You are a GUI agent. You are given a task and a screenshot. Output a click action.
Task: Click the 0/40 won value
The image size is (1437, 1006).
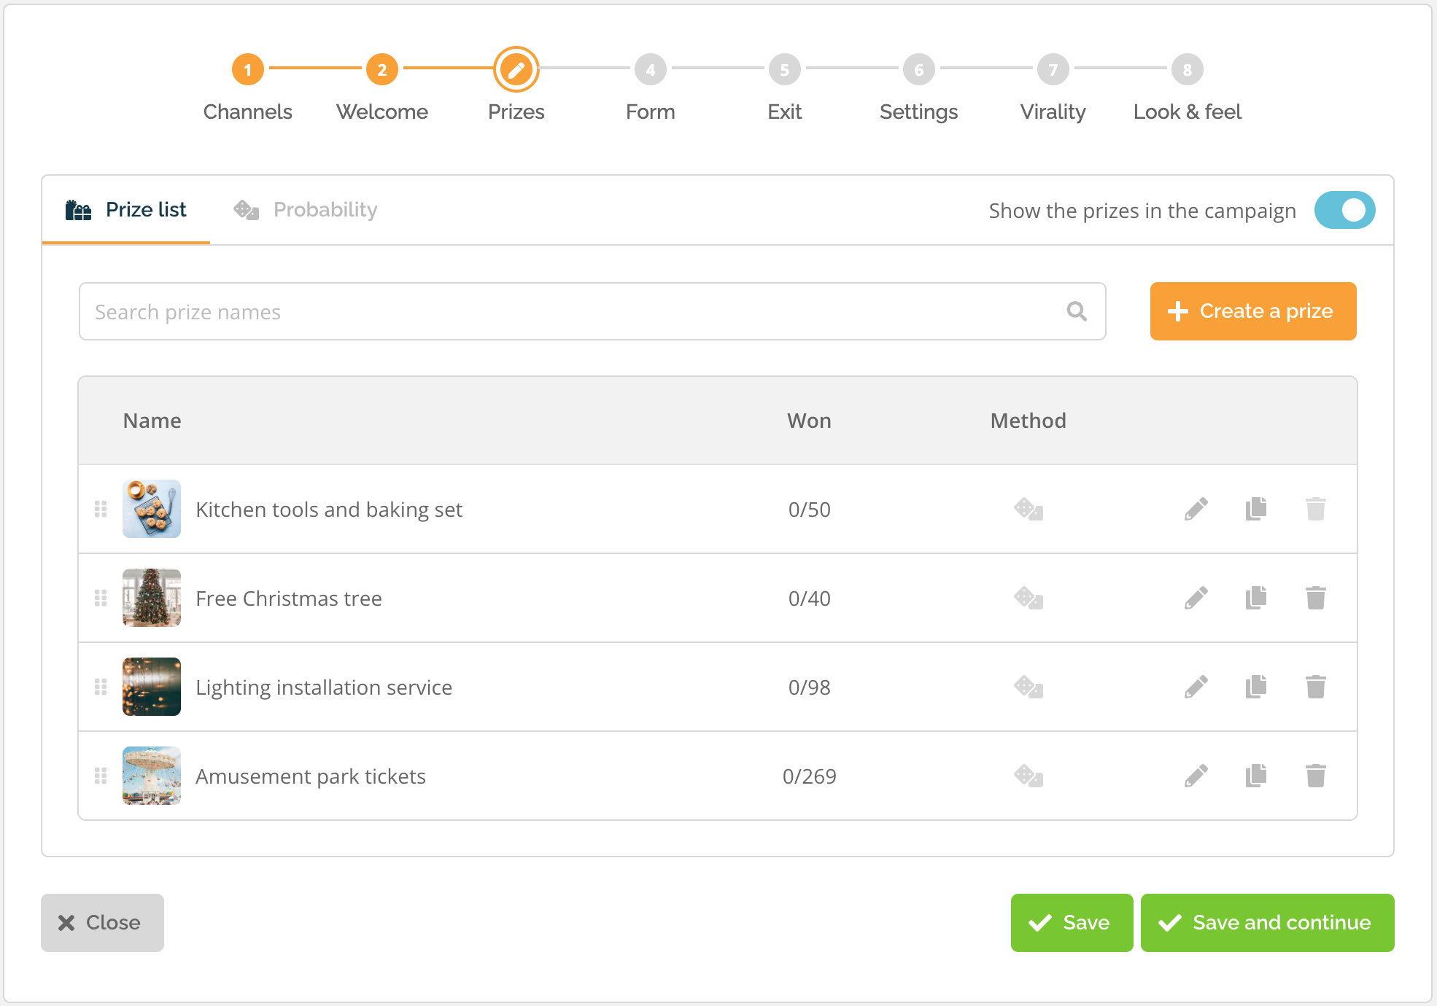(810, 598)
